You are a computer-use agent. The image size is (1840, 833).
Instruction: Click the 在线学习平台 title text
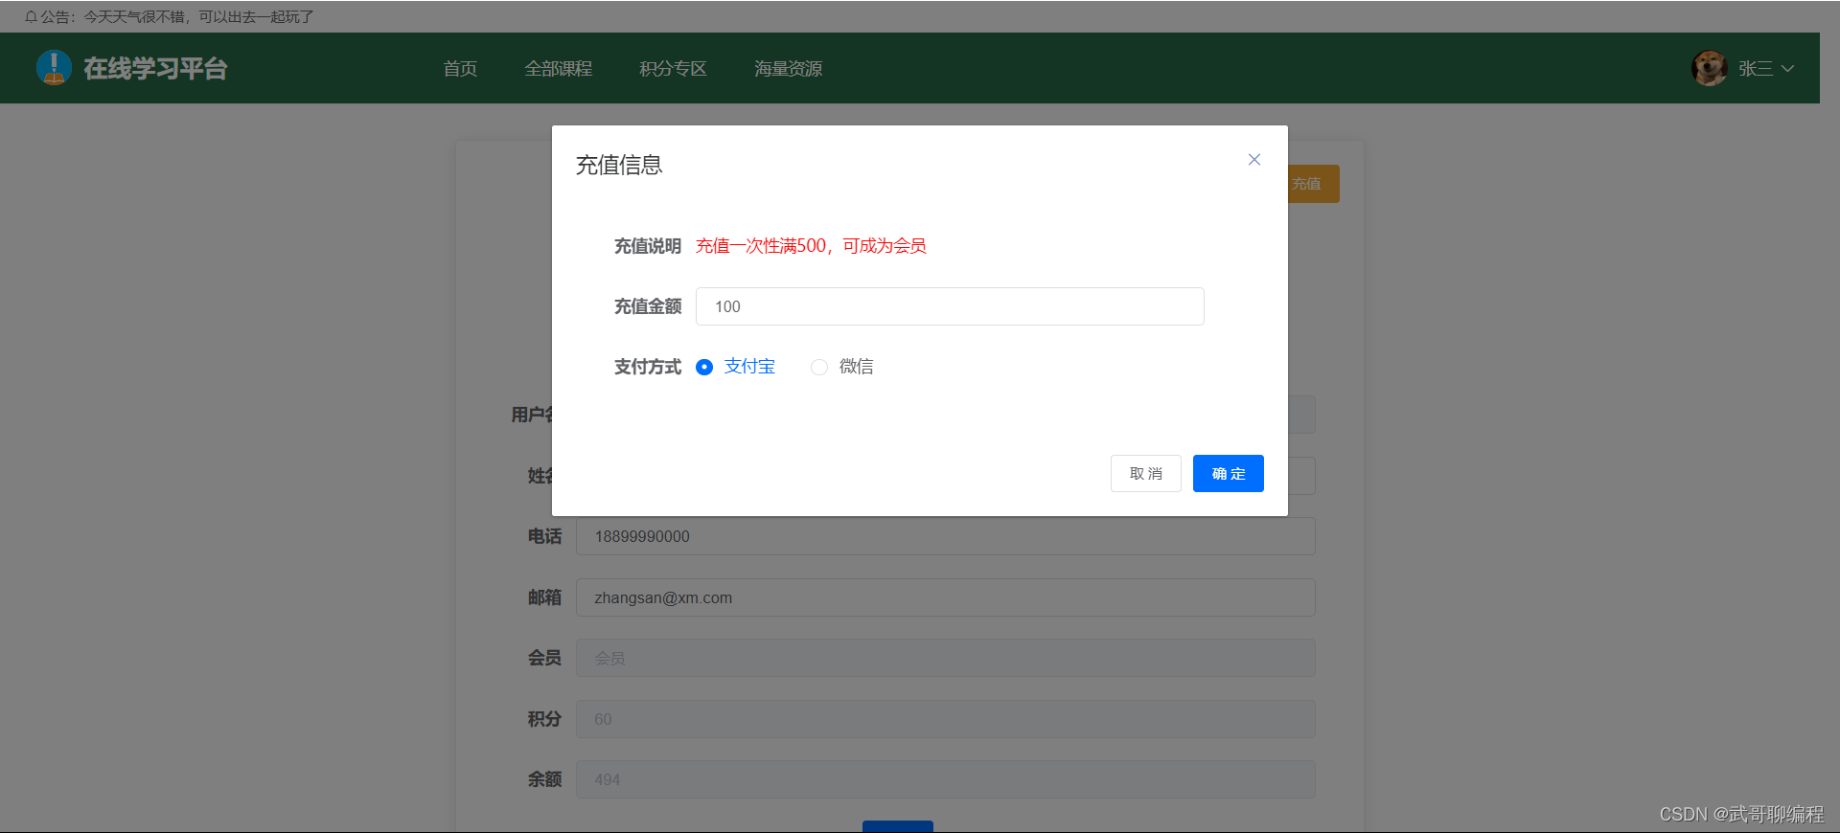point(155,69)
